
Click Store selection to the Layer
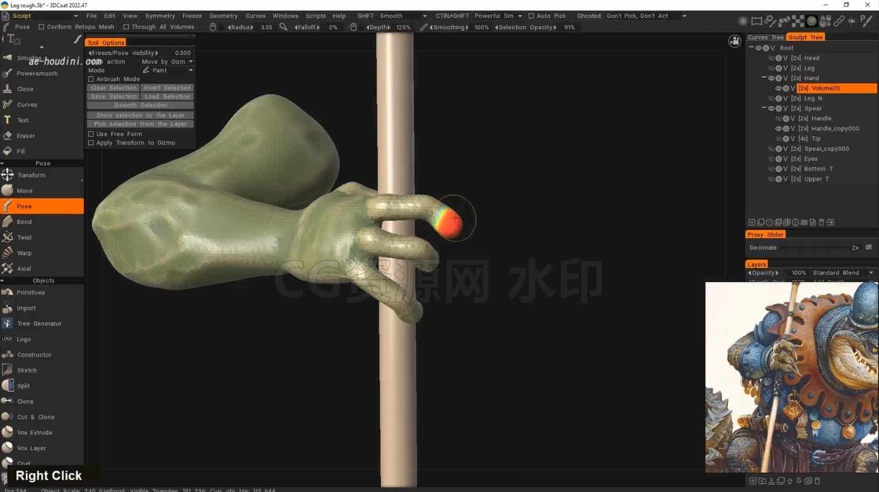pos(140,115)
